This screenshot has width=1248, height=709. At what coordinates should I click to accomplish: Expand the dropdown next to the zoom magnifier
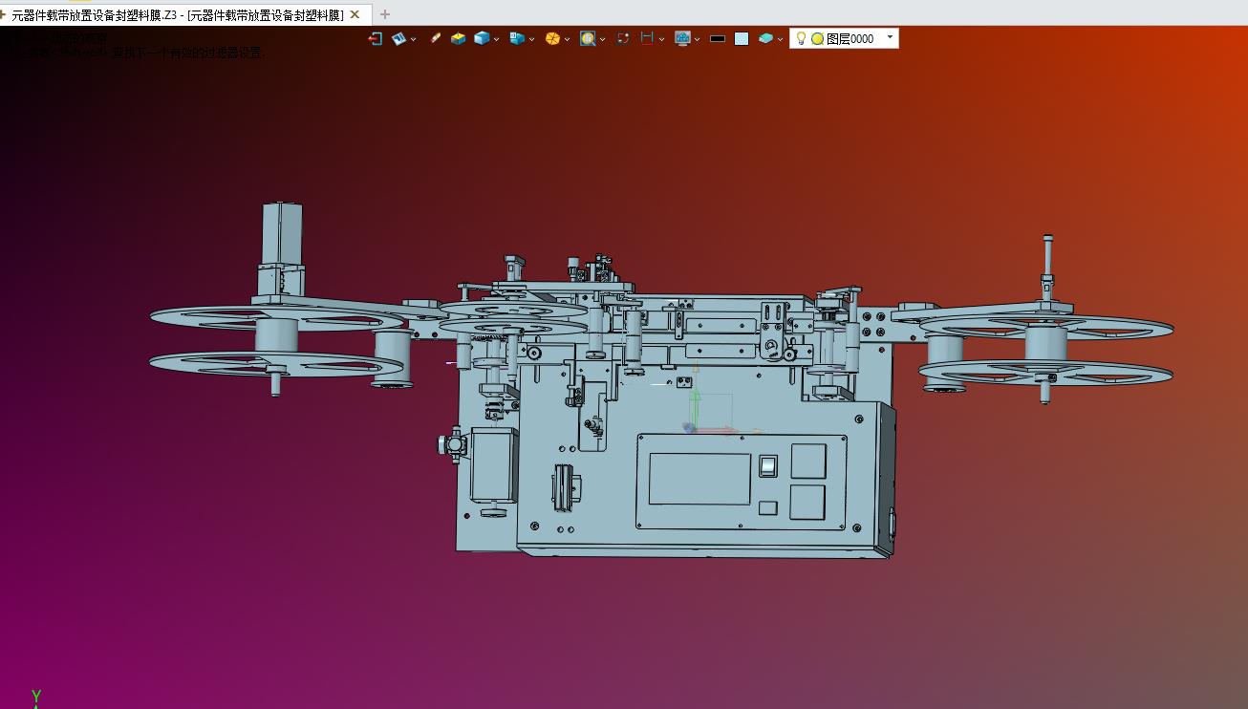tap(602, 39)
